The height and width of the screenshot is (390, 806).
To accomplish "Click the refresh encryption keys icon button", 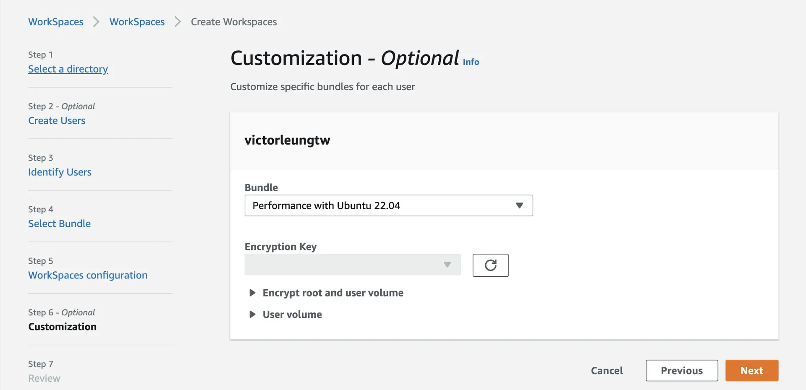I will tap(490, 265).
